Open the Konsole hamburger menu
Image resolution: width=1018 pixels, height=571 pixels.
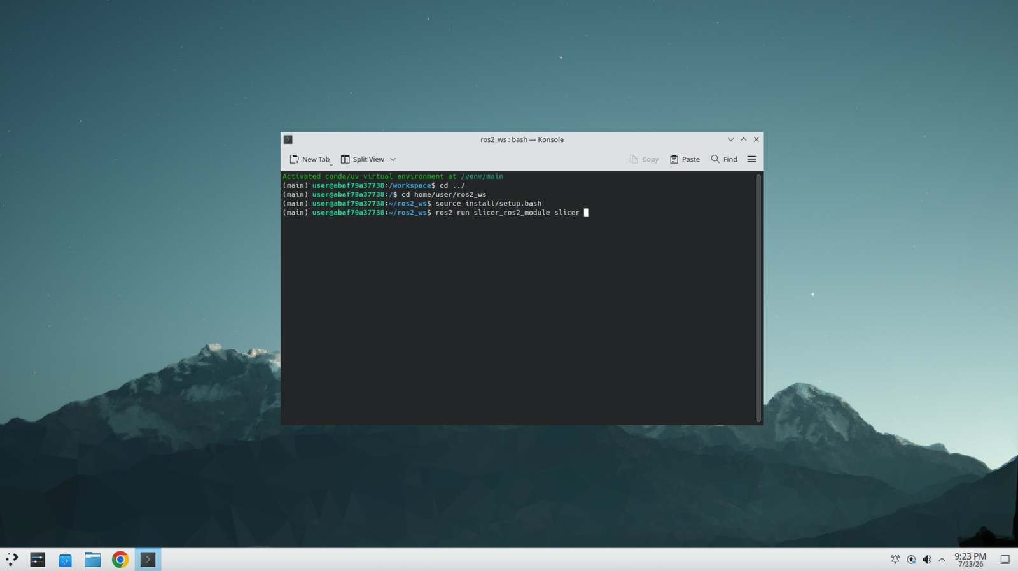pyautogui.click(x=751, y=159)
